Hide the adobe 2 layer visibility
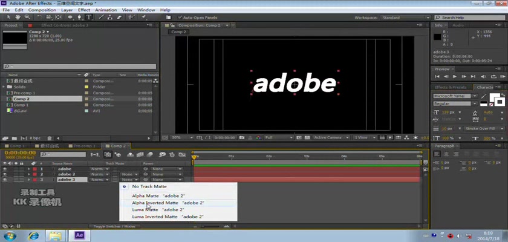Image resolution: width=508 pixels, height=242 pixels. click(x=5, y=174)
